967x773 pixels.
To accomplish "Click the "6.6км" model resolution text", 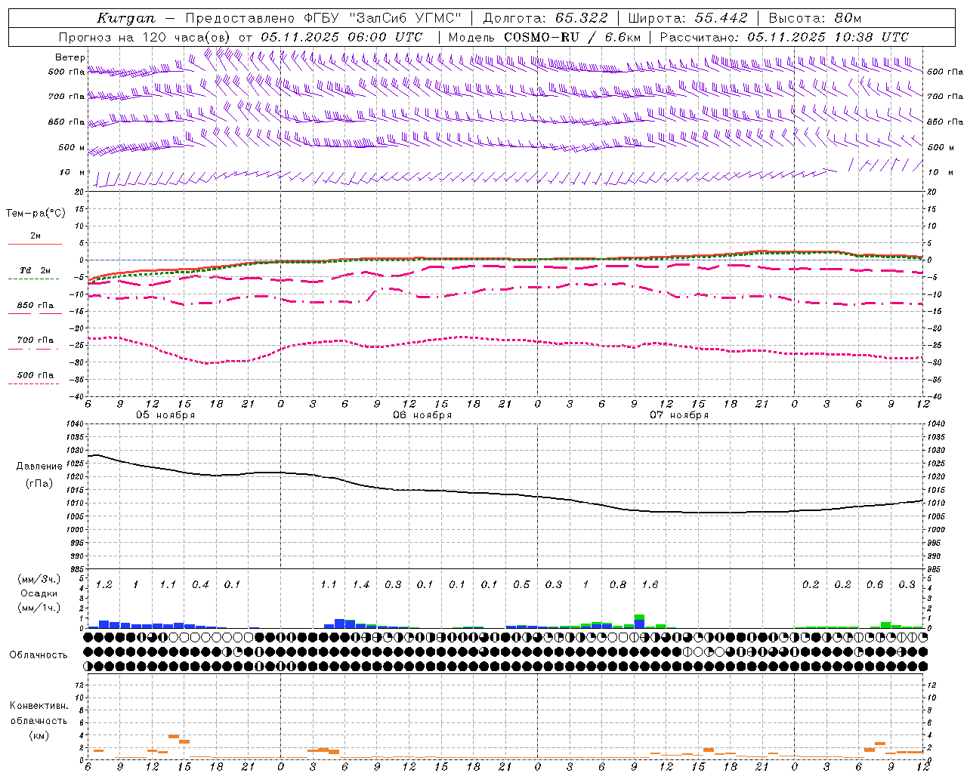I will click(623, 37).
